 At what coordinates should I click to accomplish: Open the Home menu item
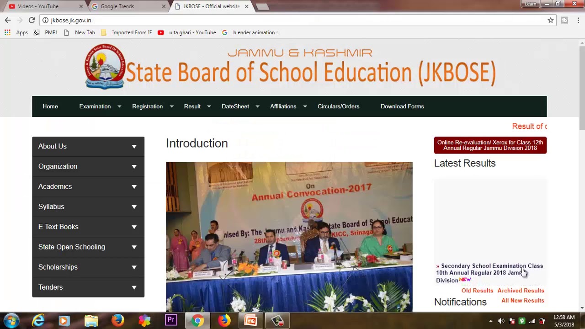[50, 106]
